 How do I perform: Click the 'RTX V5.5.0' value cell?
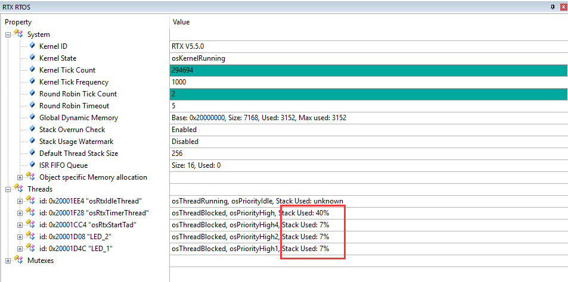(368, 46)
